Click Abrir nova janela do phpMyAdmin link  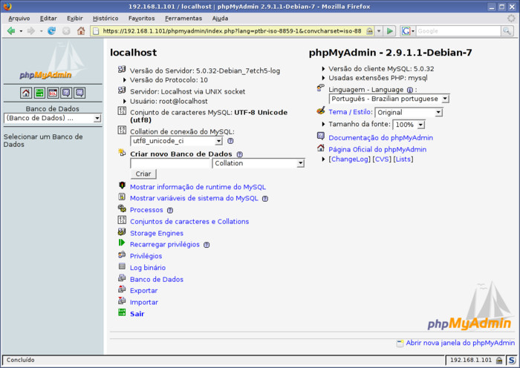[x=461, y=343]
